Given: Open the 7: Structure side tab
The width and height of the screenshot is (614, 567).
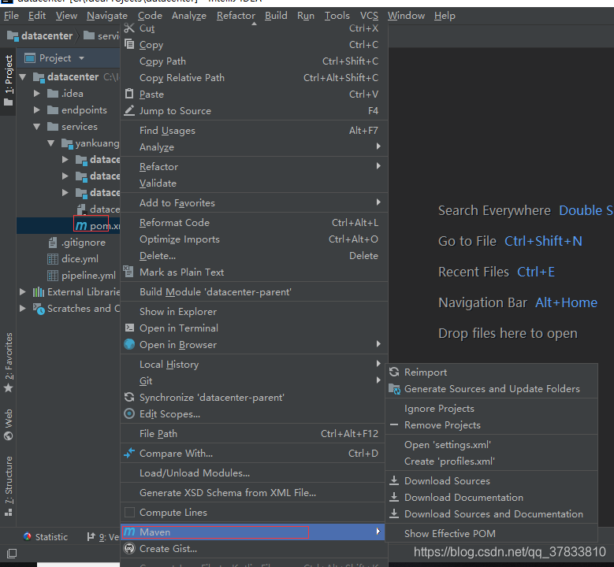Looking at the screenshot, I should point(8,486).
